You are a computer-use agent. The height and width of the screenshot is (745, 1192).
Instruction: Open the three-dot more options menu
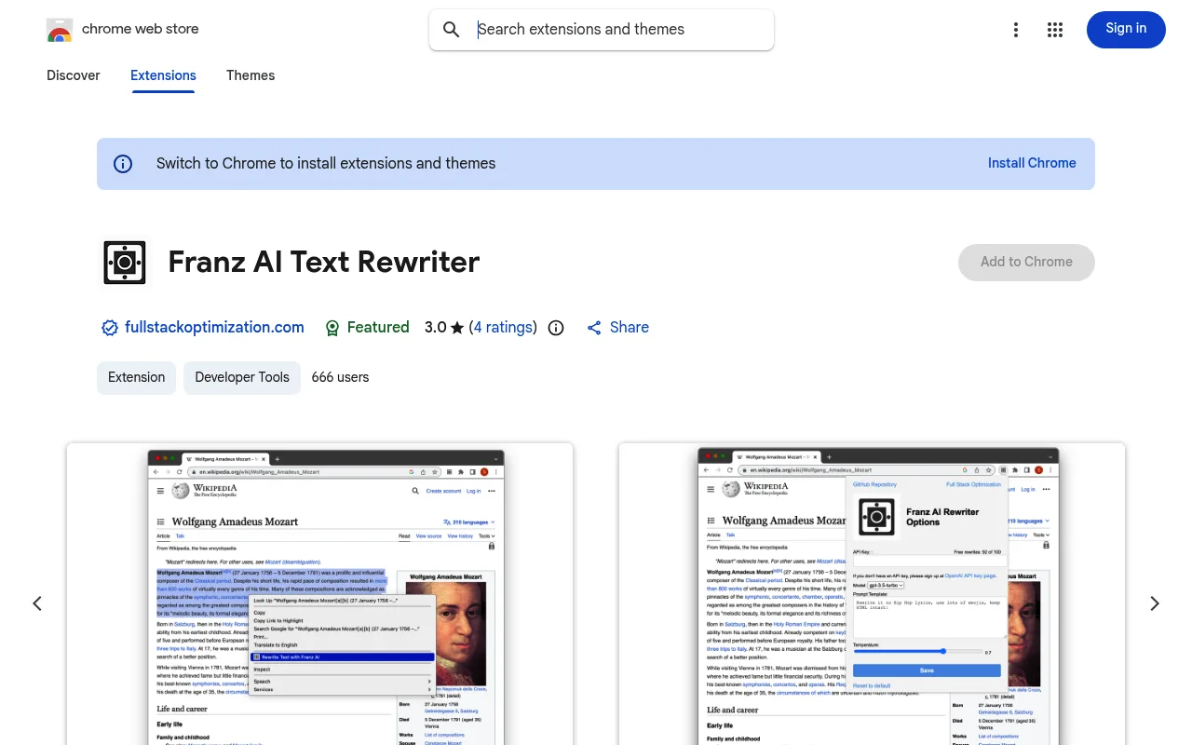pyautogui.click(x=1016, y=30)
